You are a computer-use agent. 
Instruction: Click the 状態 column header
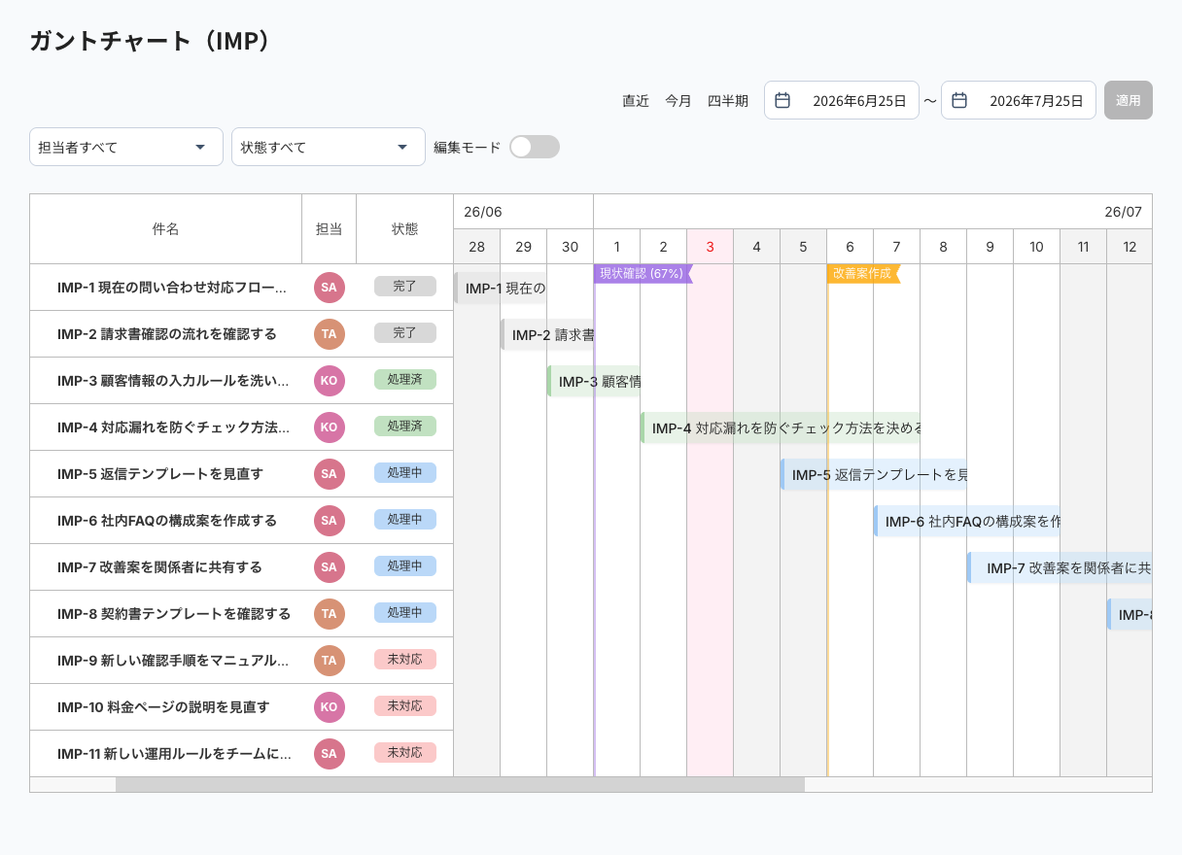tap(405, 229)
